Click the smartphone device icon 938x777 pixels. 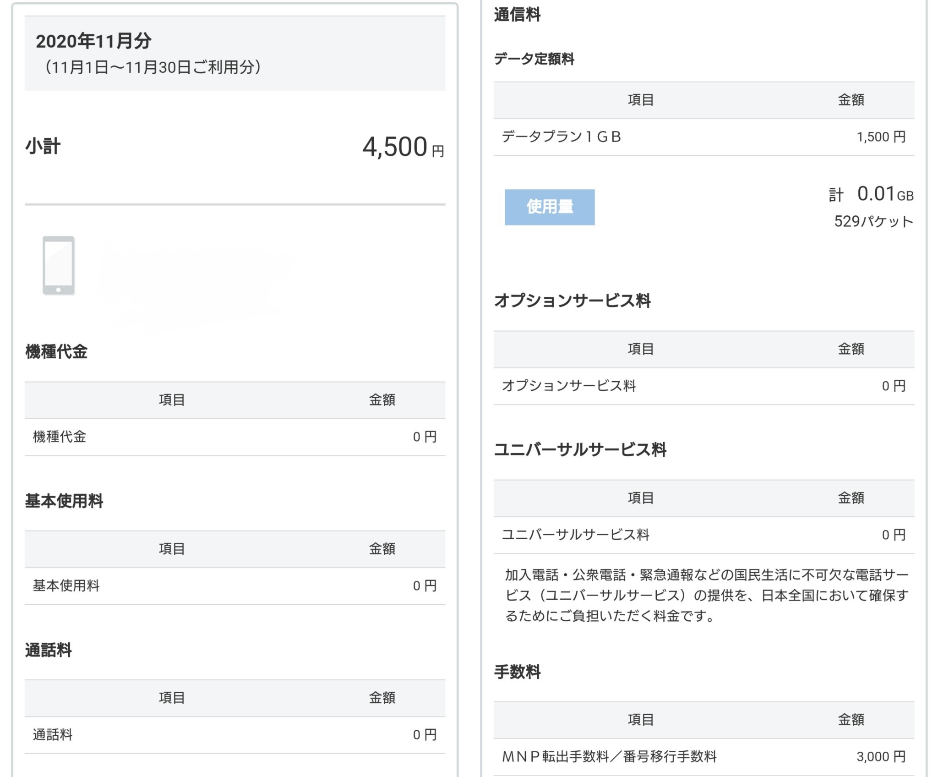[x=59, y=265]
